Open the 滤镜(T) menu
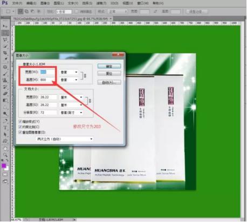Viewport: 247px width, 222px height. pos(101,3)
